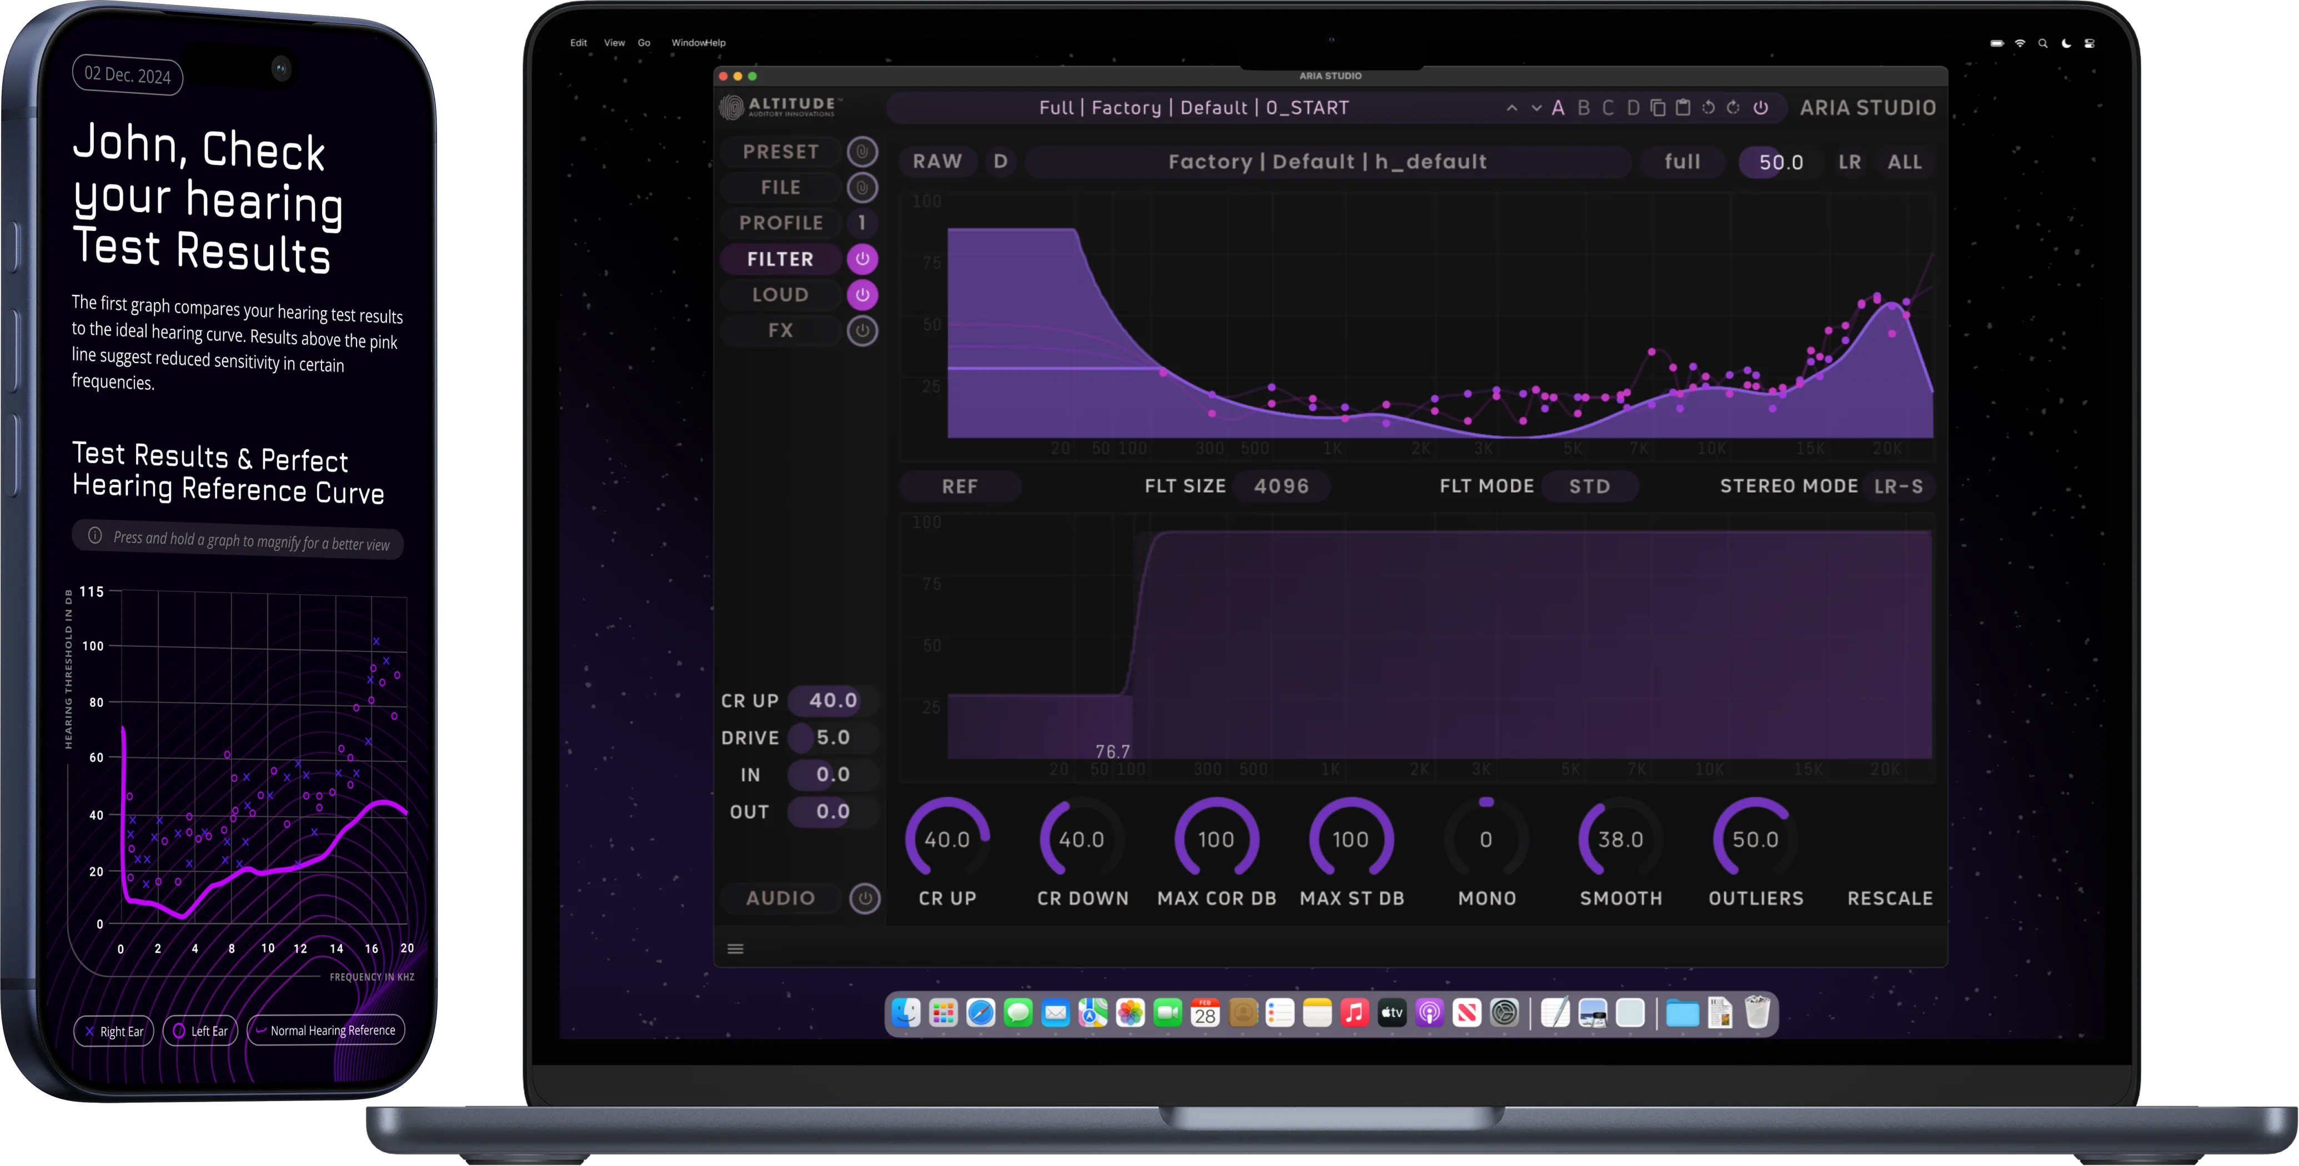Click the DRIVE value field 5.0

pos(832,738)
